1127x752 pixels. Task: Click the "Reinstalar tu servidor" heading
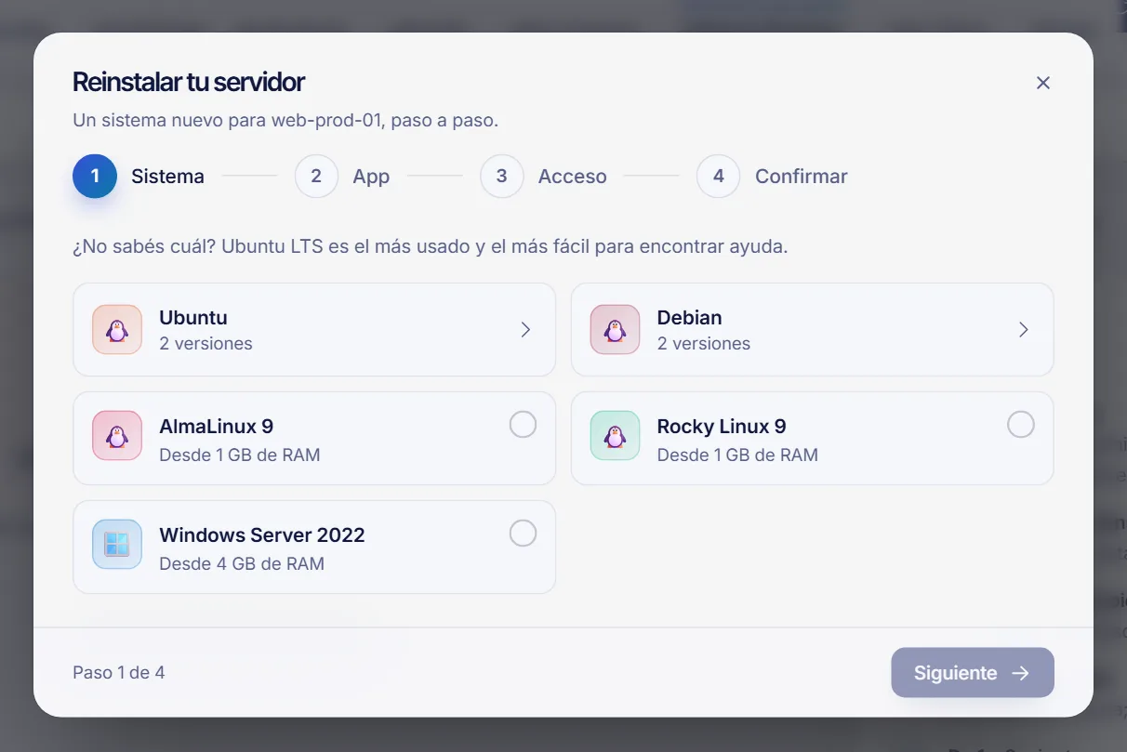189,83
